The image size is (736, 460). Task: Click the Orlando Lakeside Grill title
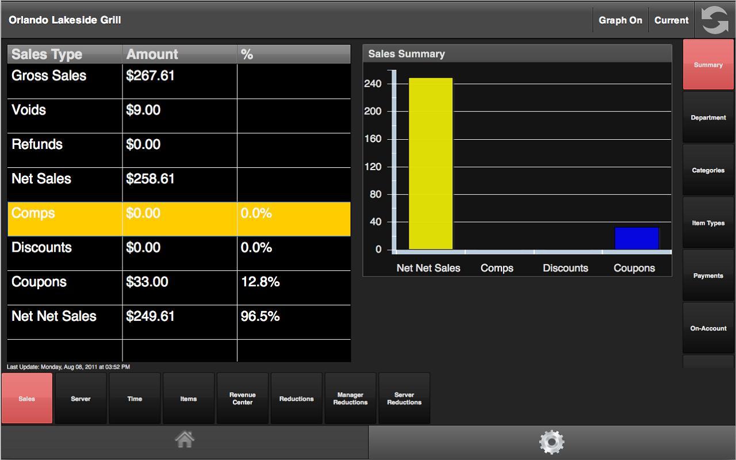(x=65, y=20)
